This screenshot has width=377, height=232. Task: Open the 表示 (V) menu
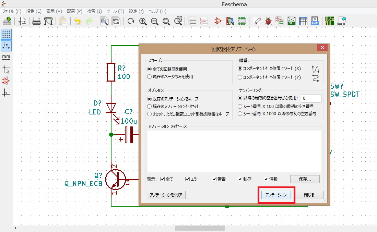54,11
